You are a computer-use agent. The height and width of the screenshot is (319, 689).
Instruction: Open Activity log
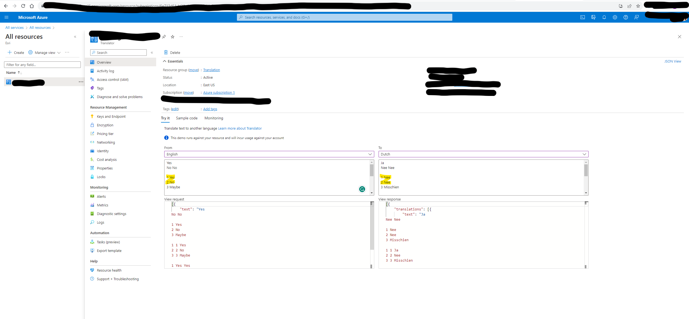coord(105,71)
